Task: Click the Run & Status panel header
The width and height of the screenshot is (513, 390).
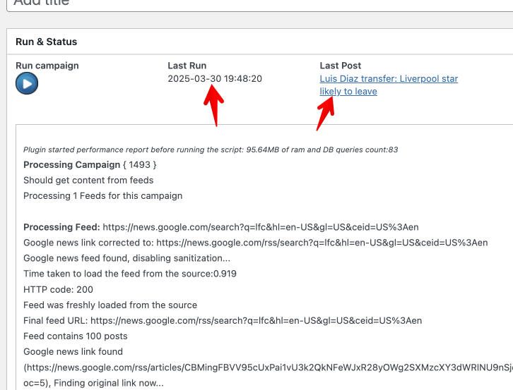Action: tap(47, 42)
